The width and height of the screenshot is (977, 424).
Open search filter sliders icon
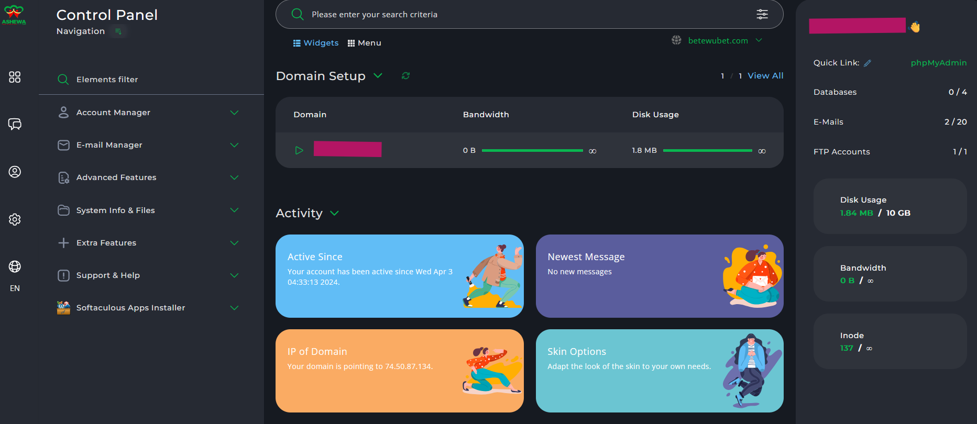(x=762, y=14)
